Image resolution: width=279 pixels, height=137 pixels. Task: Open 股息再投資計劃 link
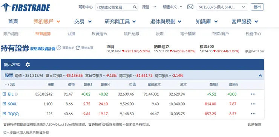pyautogui.click(x=43, y=49)
